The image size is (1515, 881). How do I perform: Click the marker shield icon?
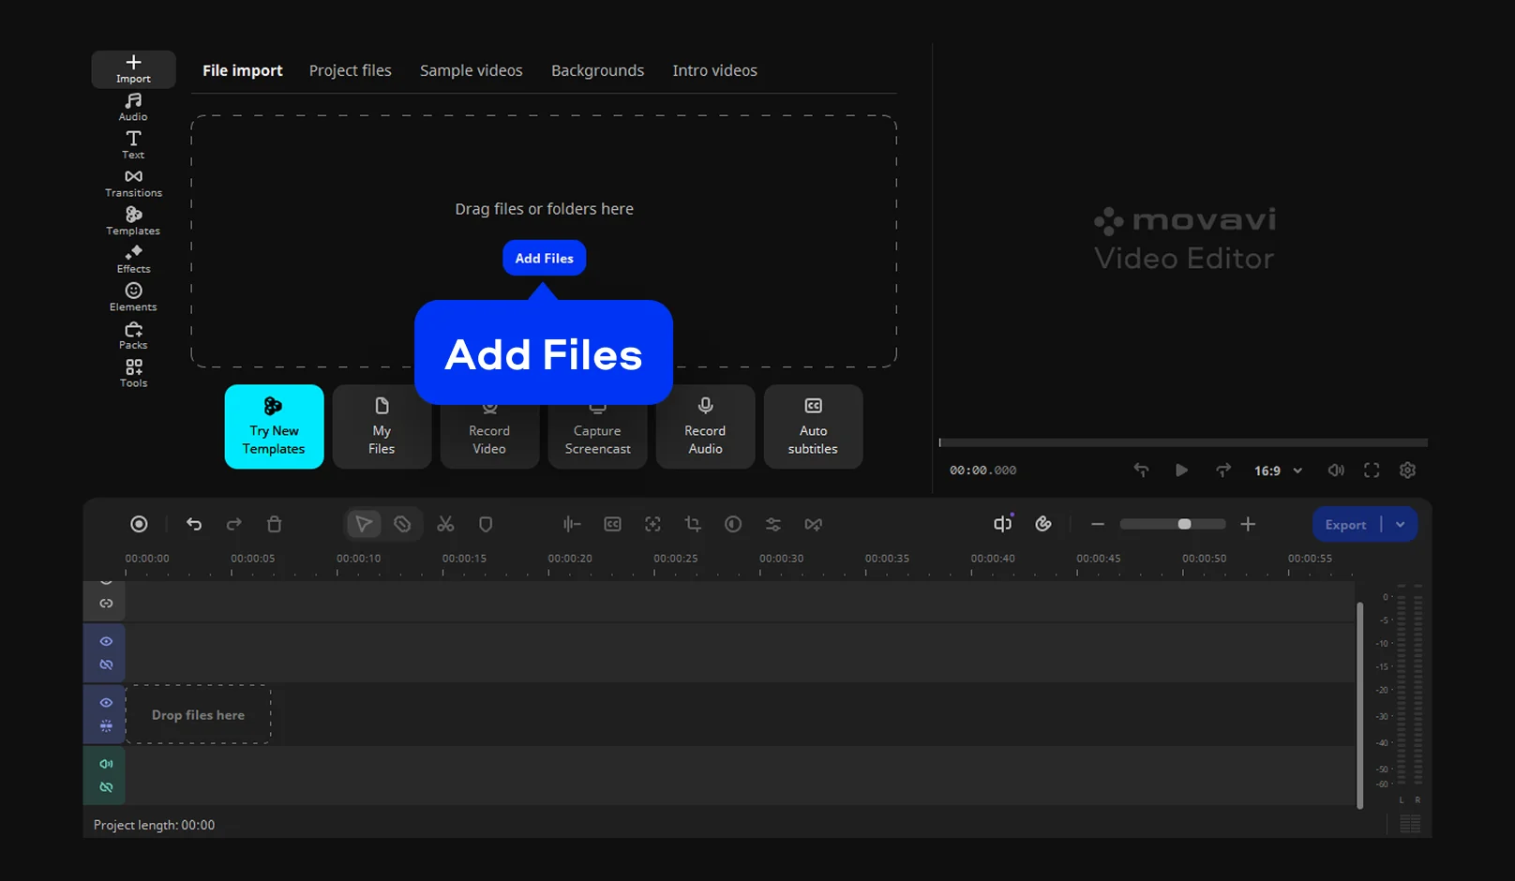[486, 524]
